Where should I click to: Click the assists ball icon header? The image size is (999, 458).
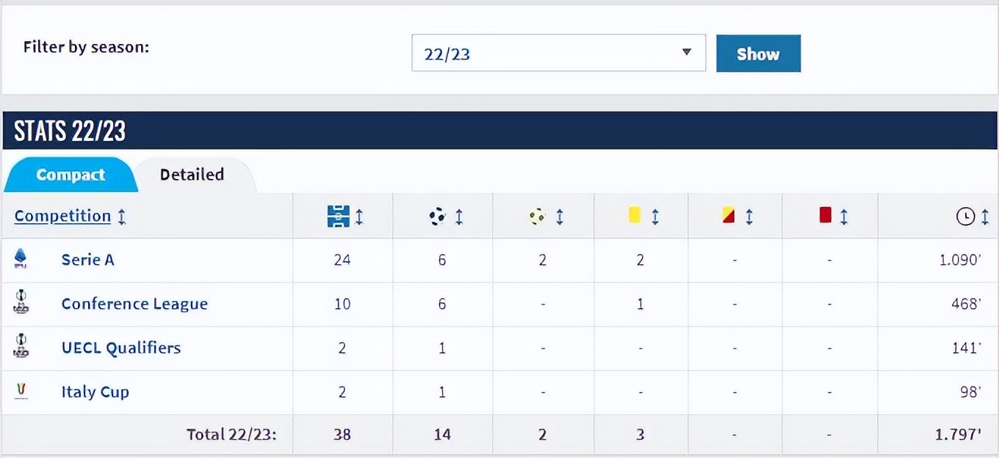click(x=538, y=217)
